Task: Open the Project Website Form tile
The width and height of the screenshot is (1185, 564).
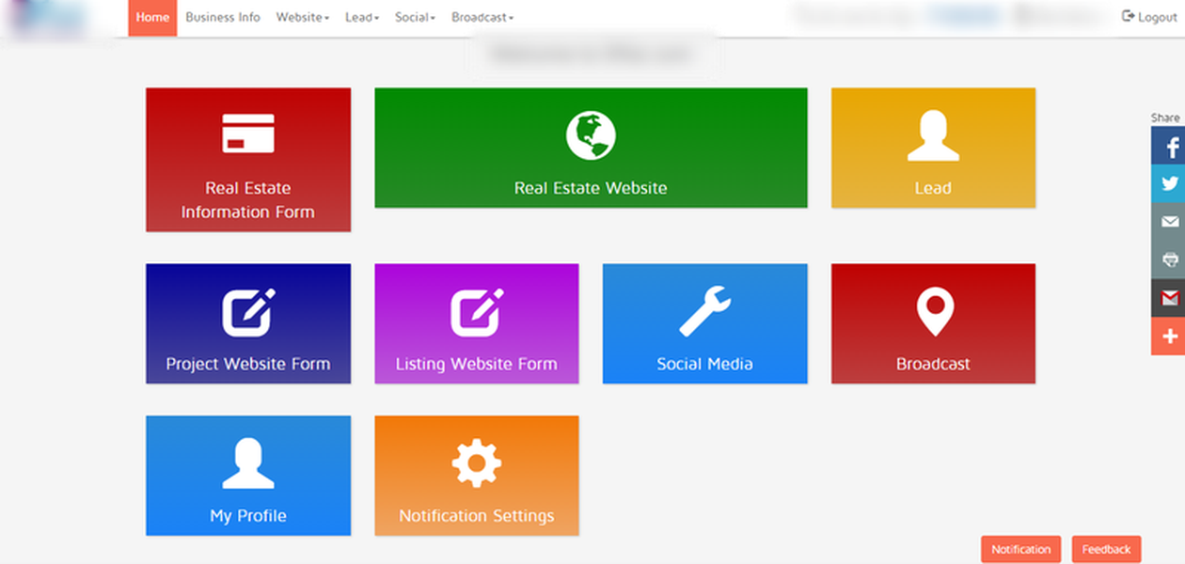Action: point(248,323)
